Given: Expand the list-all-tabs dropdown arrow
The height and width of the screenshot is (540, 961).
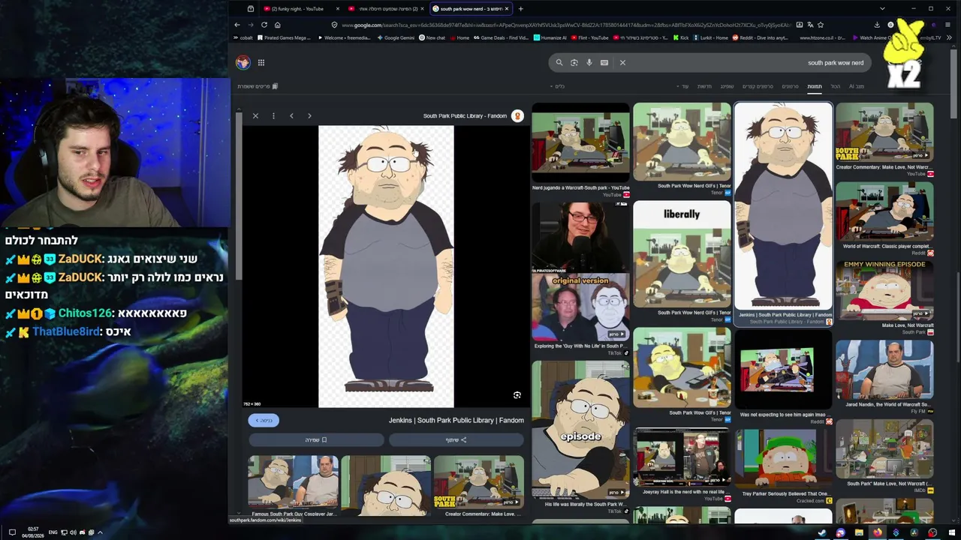Looking at the screenshot, I should [882, 9].
